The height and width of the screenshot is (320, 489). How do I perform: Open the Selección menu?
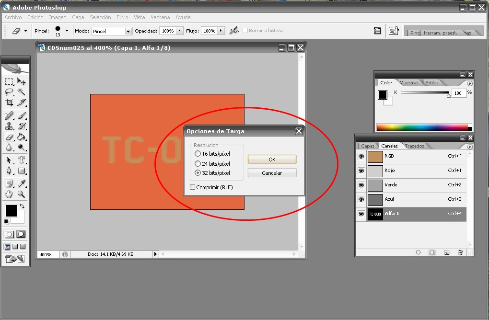100,17
